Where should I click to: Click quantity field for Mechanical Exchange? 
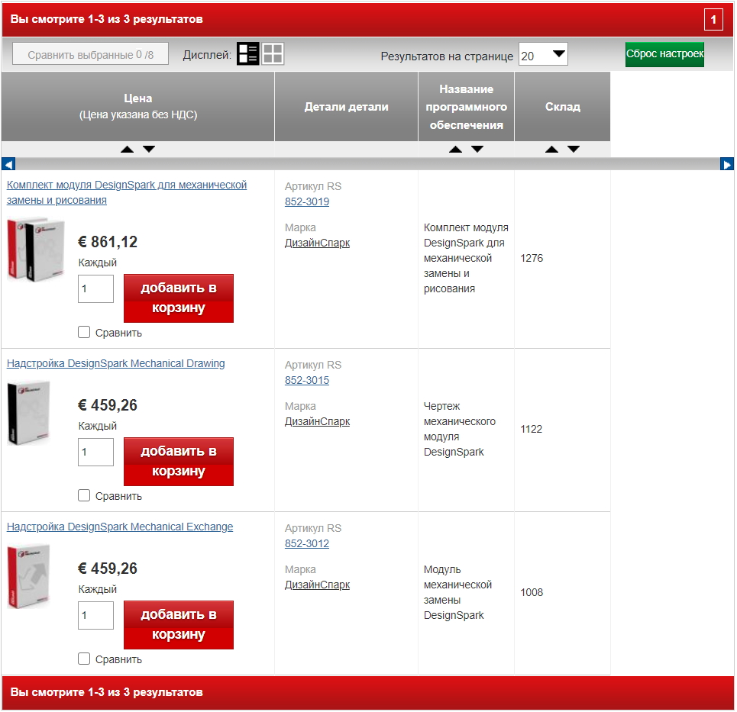coord(96,616)
